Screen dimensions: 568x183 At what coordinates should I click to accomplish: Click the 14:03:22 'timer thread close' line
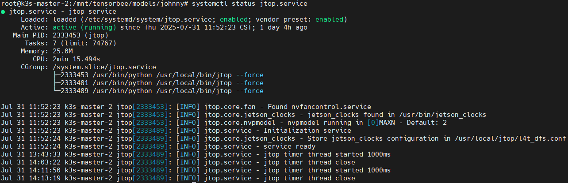pos(178,162)
